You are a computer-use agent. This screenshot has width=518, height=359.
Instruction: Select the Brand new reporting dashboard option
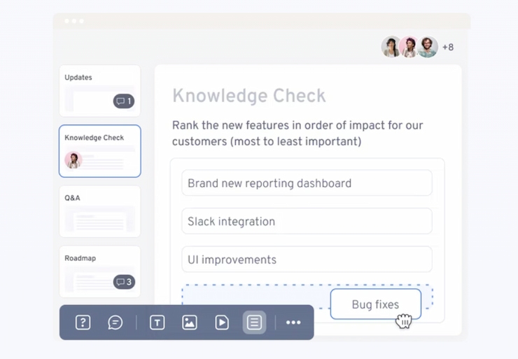point(307,183)
